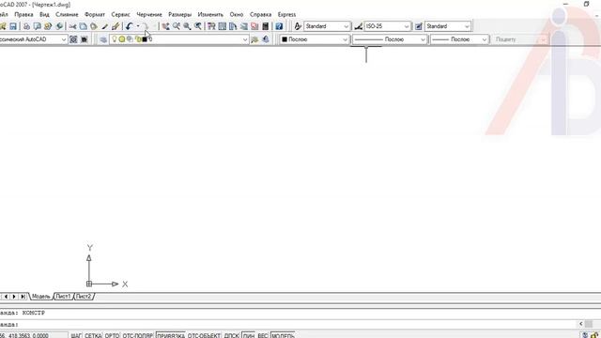This screenshot has width=601, height=338.
Task: Click the Paste icon
Action: (x=94, y=26)
